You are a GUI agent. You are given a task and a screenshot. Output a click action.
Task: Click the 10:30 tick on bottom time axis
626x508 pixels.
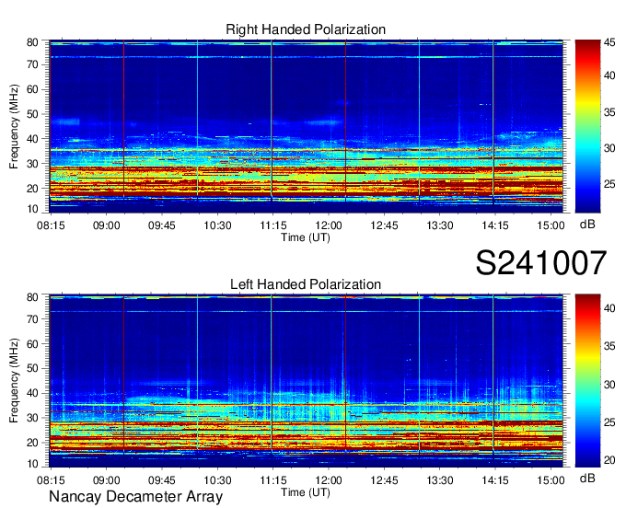[217, 480]
